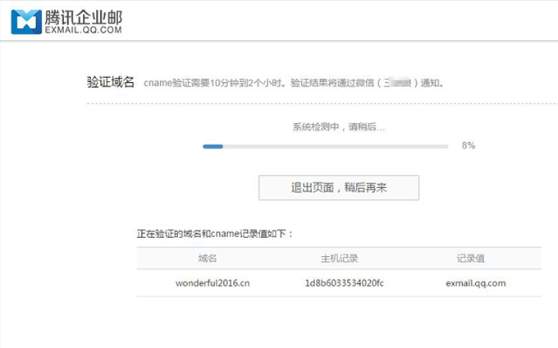Click the empty area of the top header bar
The height and width of the screenshot is (348, 558).
345,21
